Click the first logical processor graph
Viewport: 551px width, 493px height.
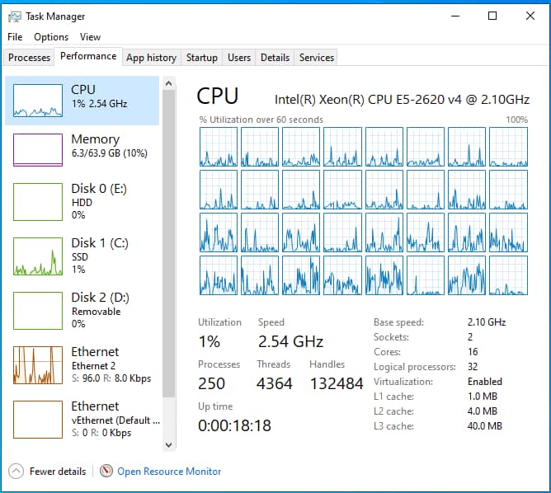click(x=219, y=147)
